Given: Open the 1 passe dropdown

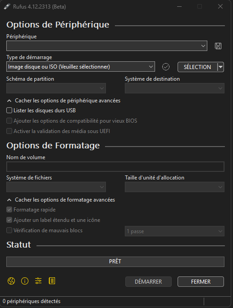Looking at the screenshot, I should (x=174, y=231).
